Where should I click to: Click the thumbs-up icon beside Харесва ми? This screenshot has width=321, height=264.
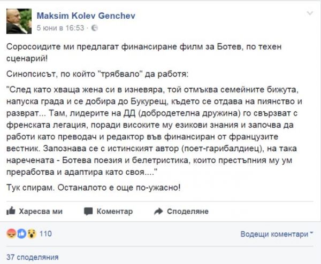click(x=11, y=211)
